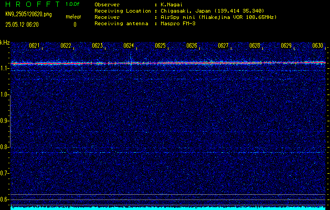Click the 1.1 frequency axis label
Screen dimensions: 330x210
click(x=4, y=68)
